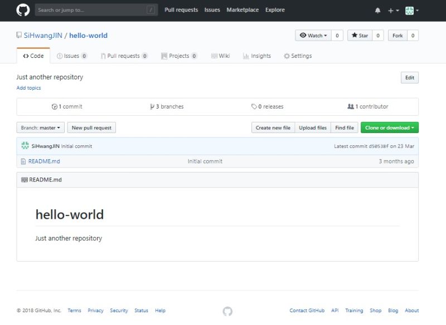This screenshot has width=446, height=325.
Task: Open the 1 contributor link
Action: [x=368, y=106]
